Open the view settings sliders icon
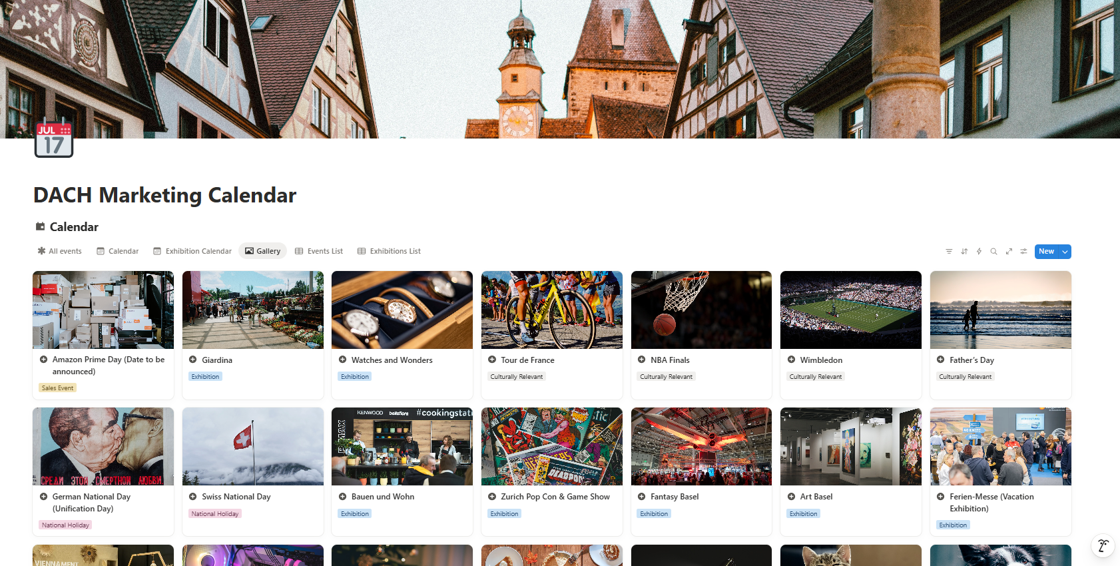Screen dimensions: 1120x566 (1023, 252)
